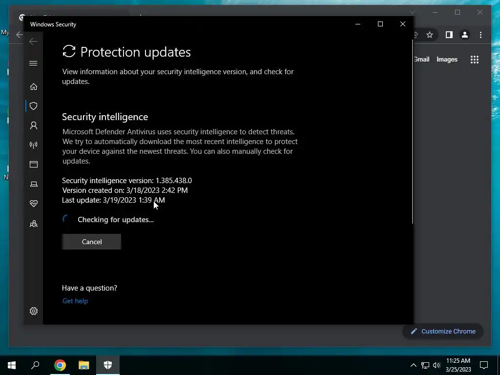Click Customize Chrome button

tap(443, 332)
